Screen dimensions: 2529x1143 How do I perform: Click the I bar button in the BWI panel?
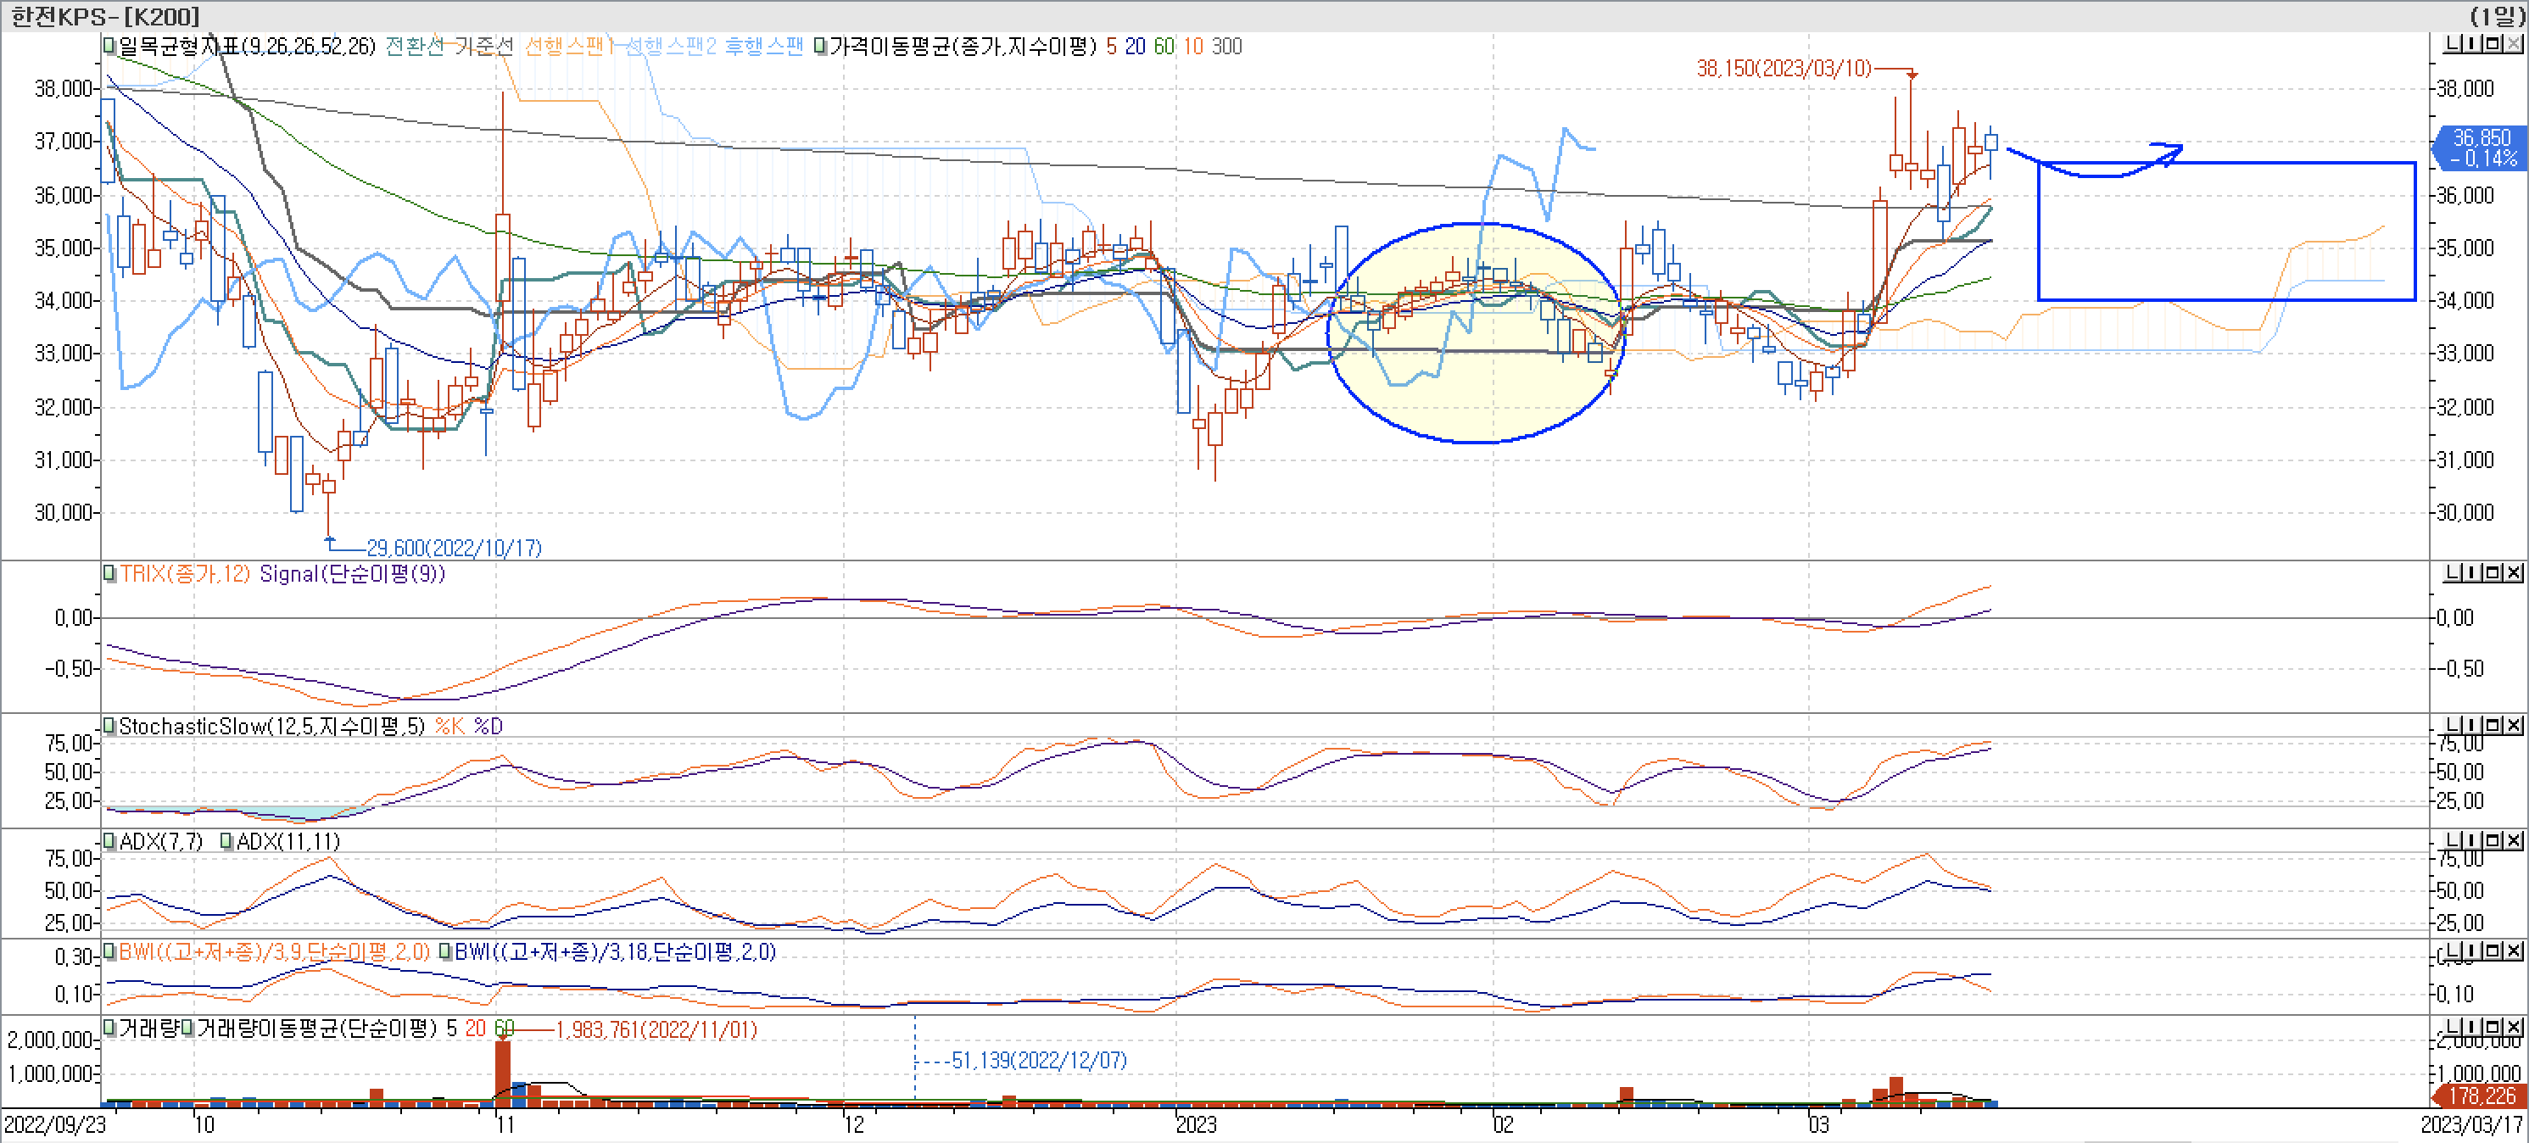tap(2474, 951)
